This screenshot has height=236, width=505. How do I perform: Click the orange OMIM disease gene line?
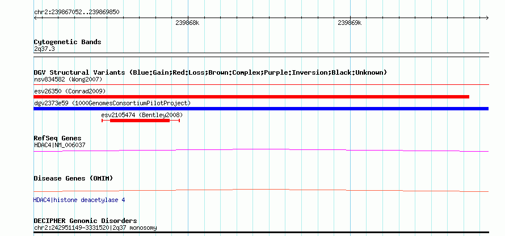[x=261, y=190]
